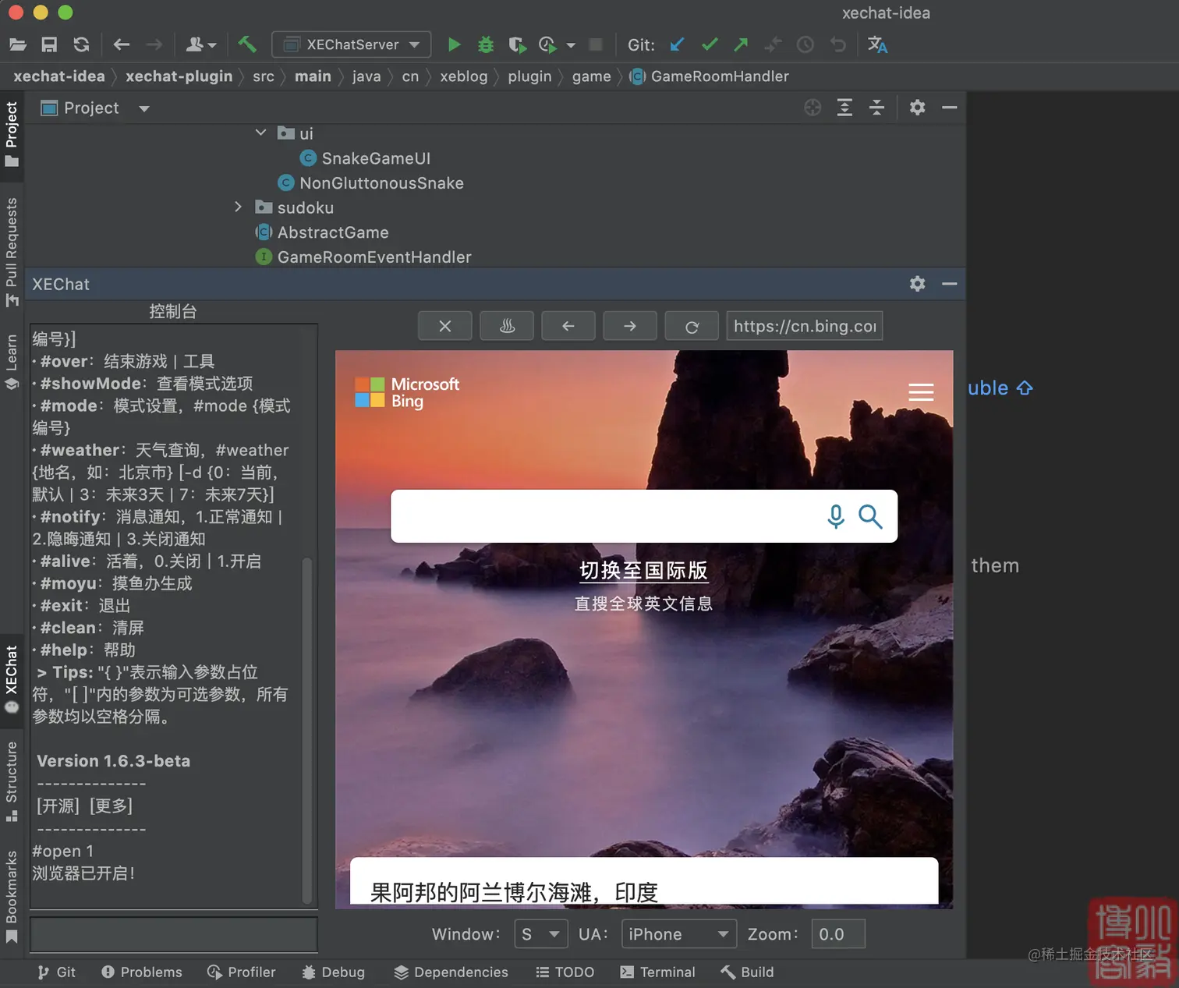The height and width of the screenshot is (988, 1179).
Task: Click the Zoom value field
Action: (x=838, y=934)
